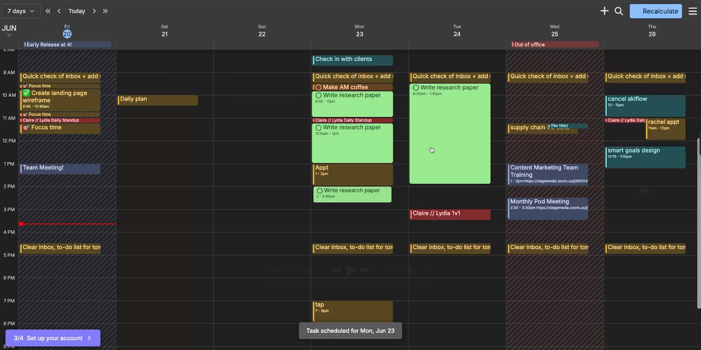Click the Recalculate button
The image size is (701, 350).
pyautogui.click(x=655, y=11)
